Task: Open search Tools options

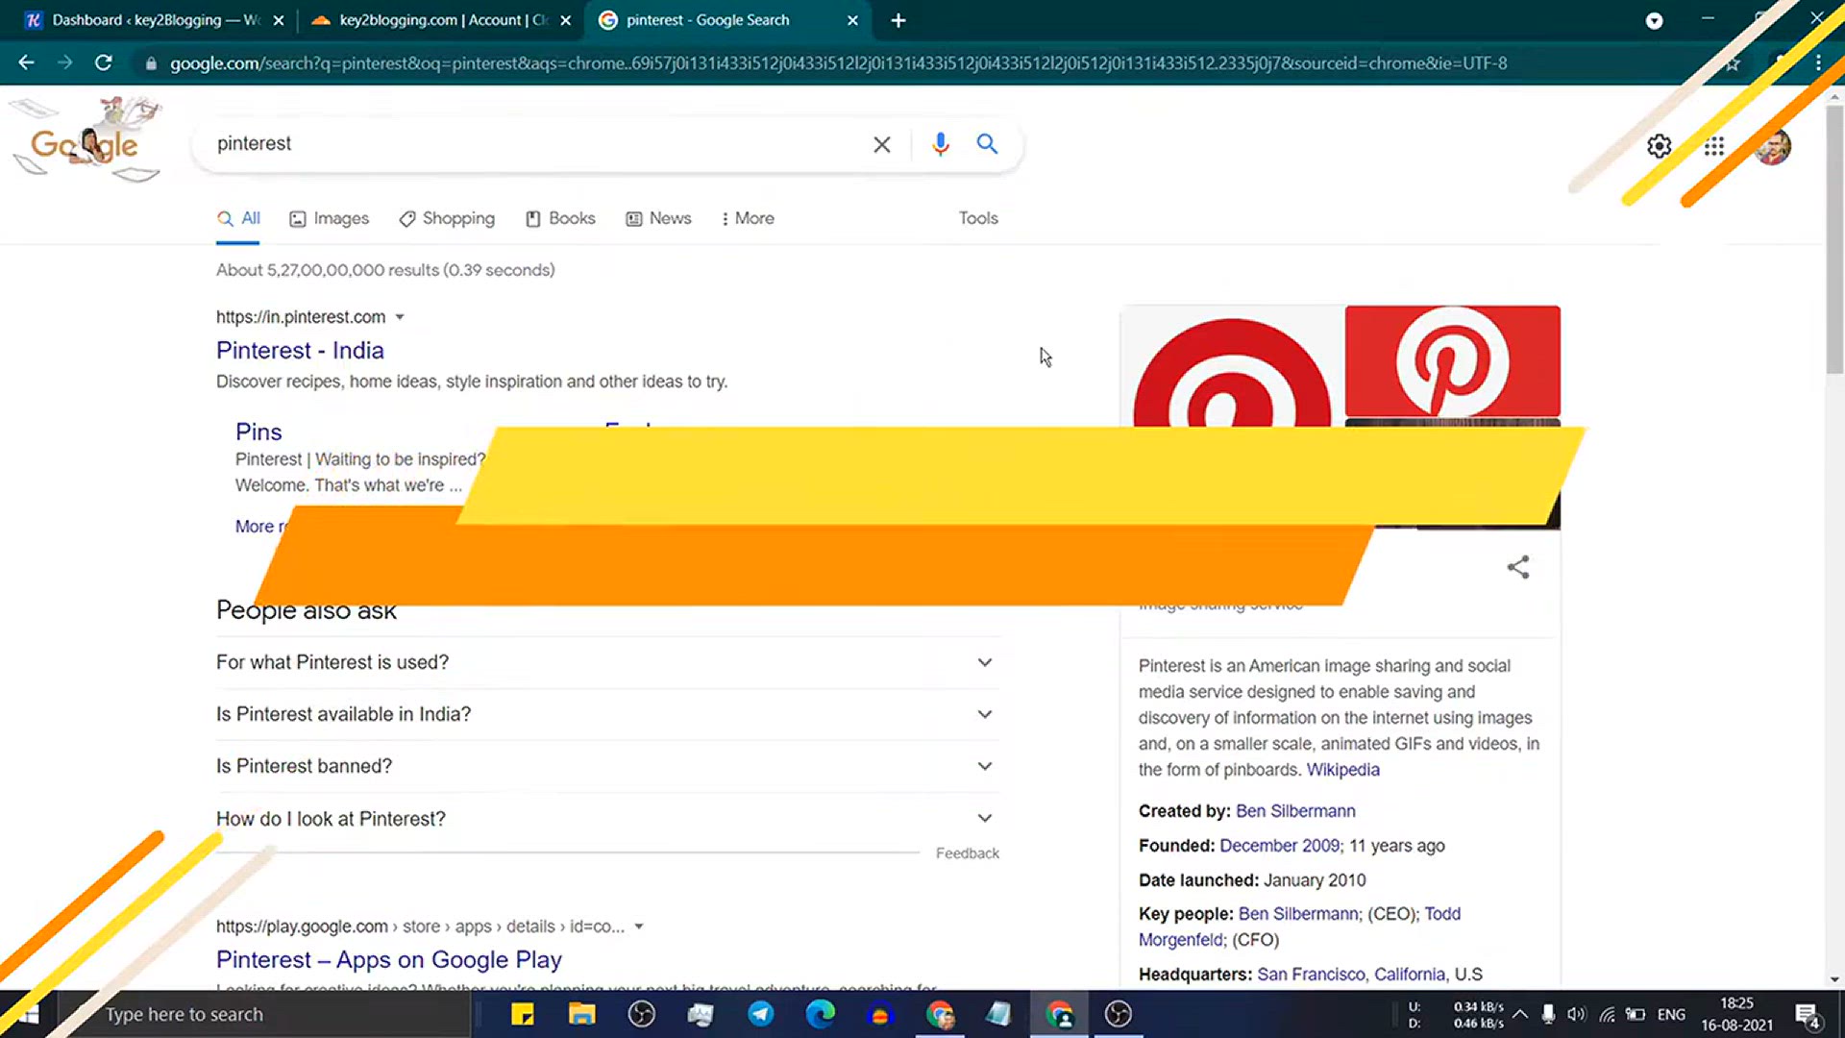Action: coord(978,218)
